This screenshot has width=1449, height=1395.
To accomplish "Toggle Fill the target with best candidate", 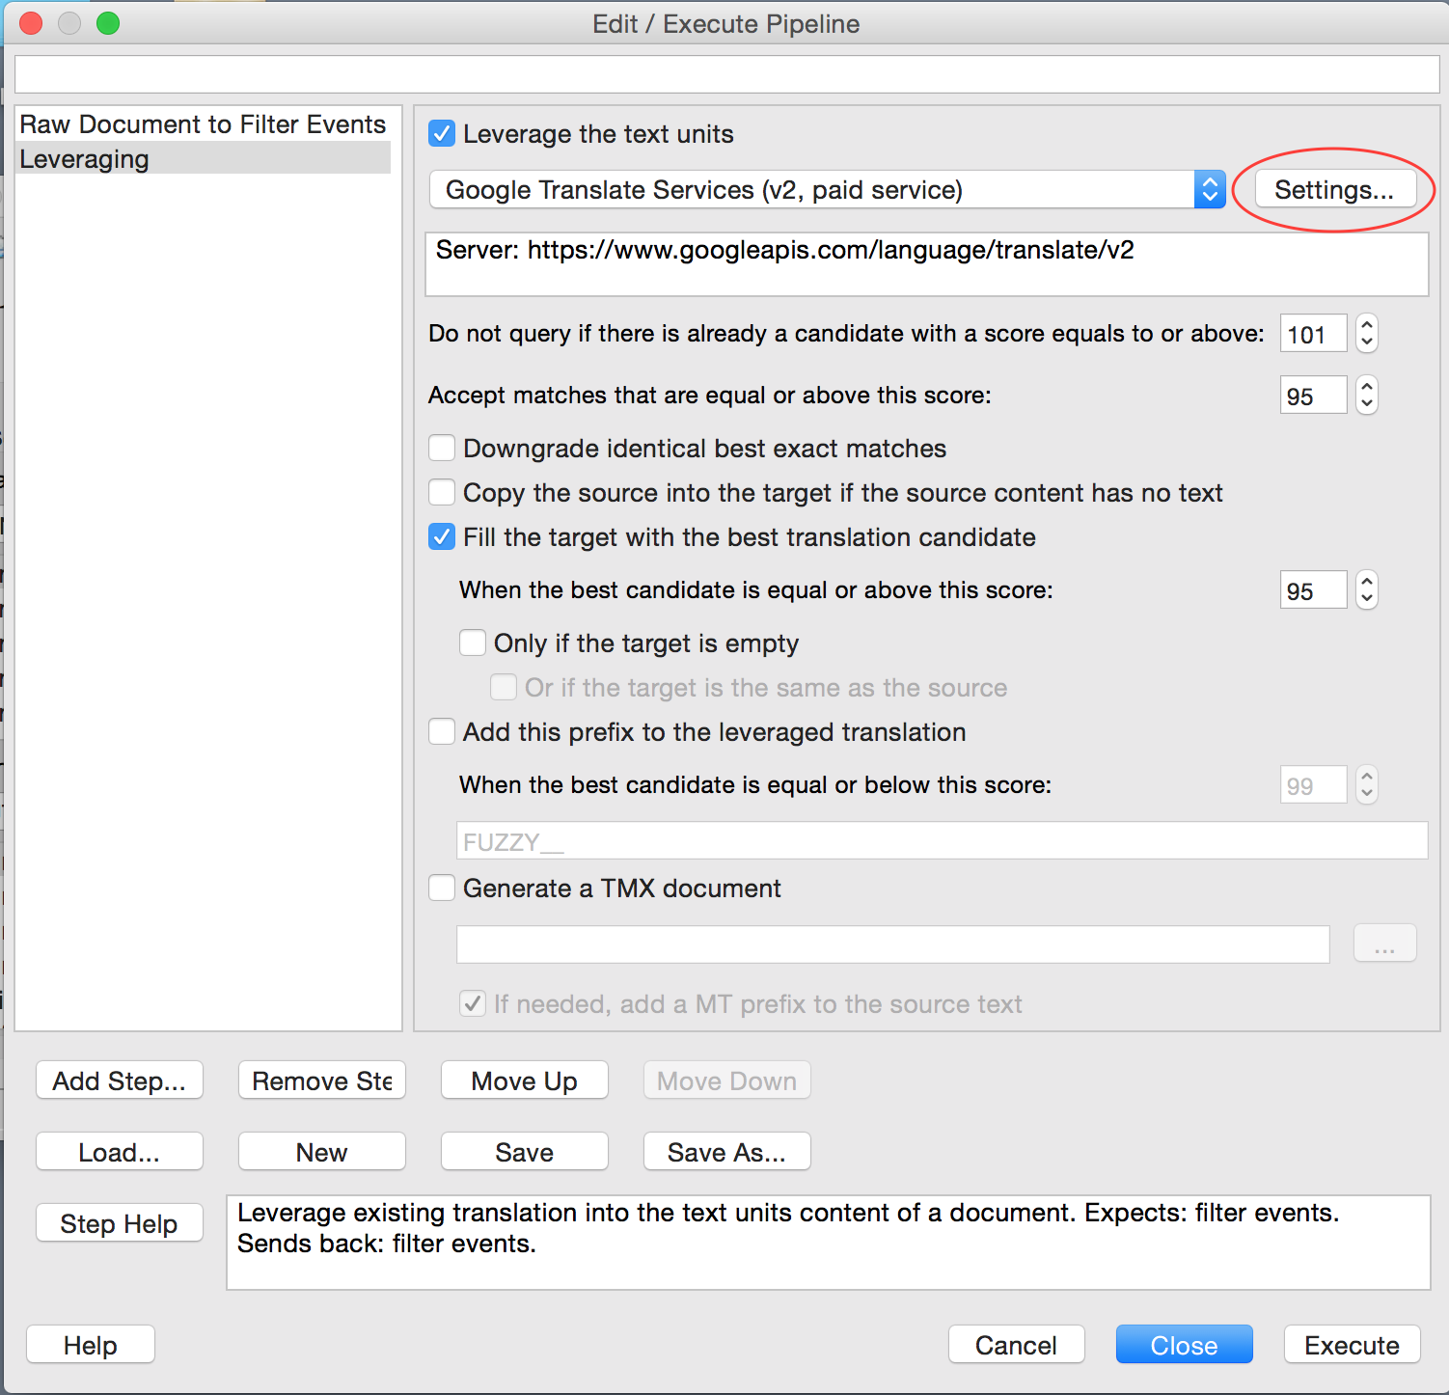I will (x=442, y=537).
